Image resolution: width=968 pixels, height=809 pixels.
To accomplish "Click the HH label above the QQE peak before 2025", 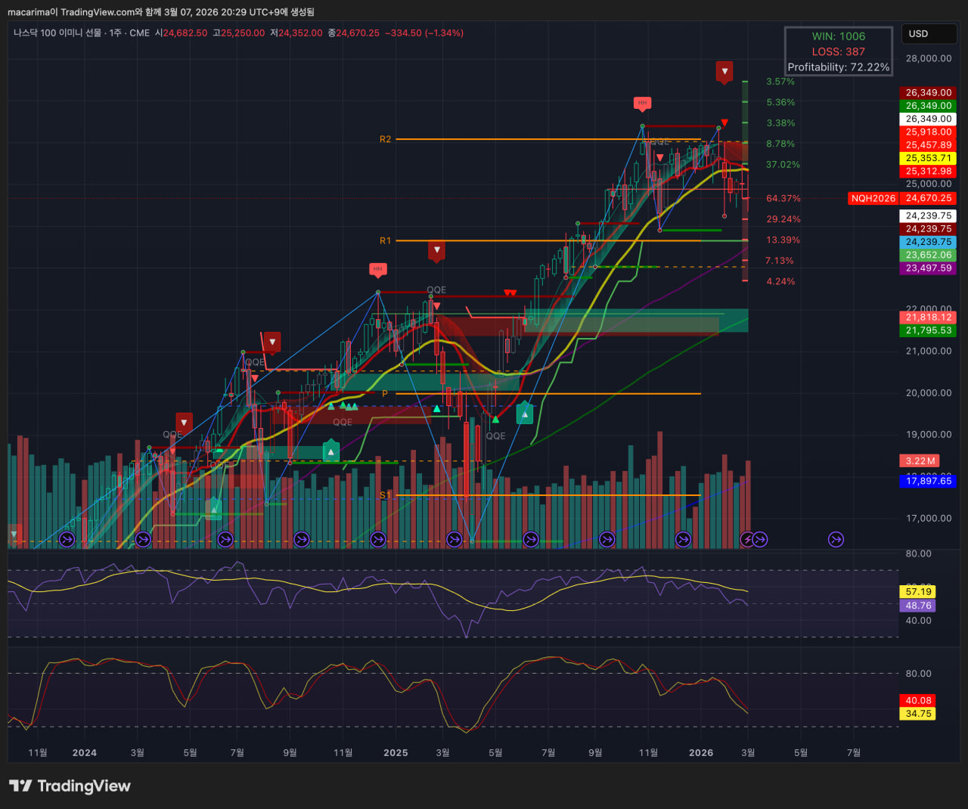I will (378, 269).
